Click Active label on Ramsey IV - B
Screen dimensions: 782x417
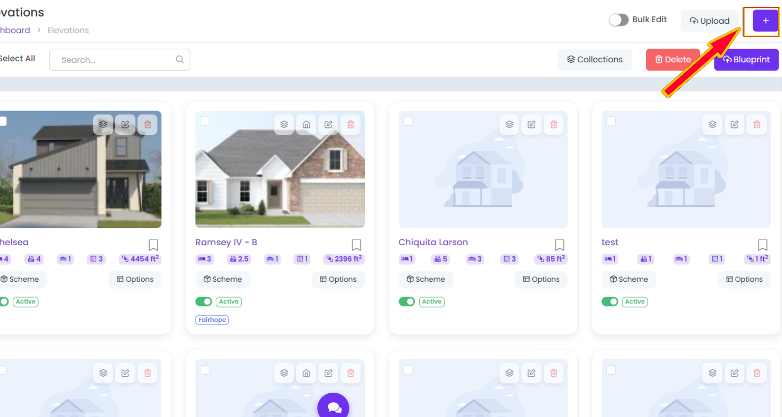tap(229, 302)
